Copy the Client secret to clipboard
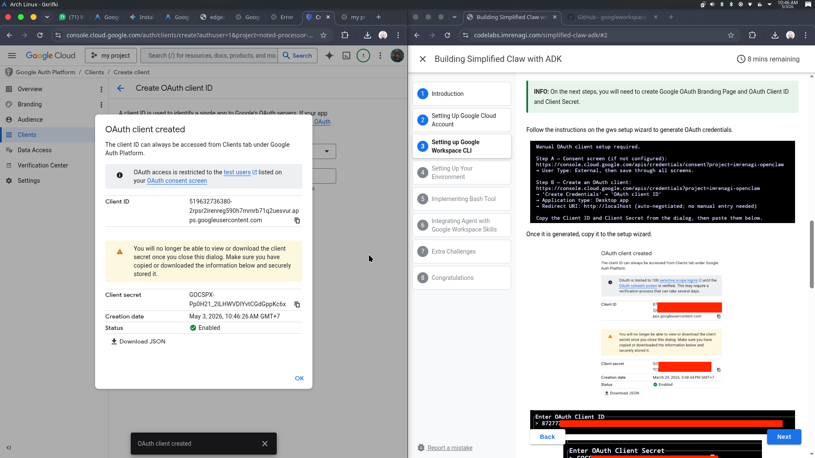815x458 pixels. click(x=297, y=304)
